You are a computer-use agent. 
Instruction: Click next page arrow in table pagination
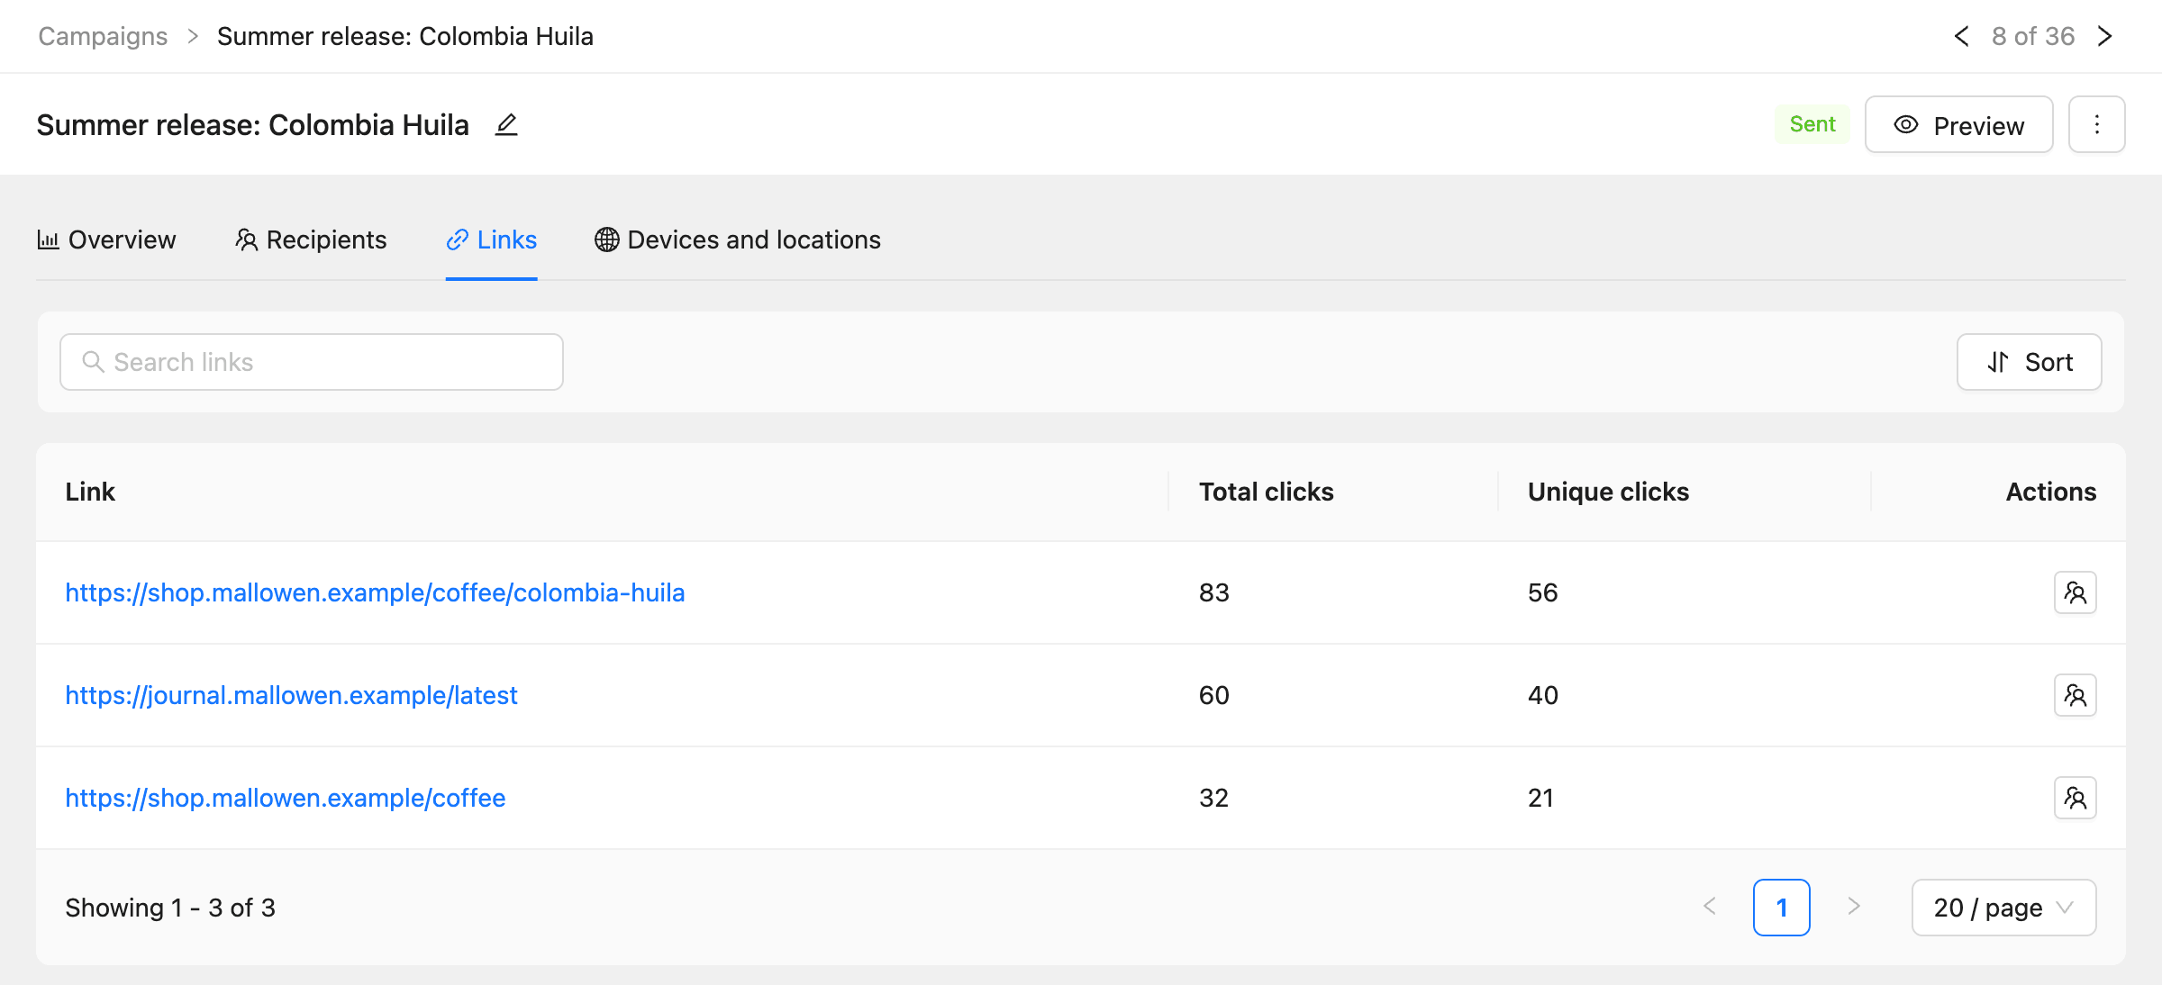(1854, 907)
